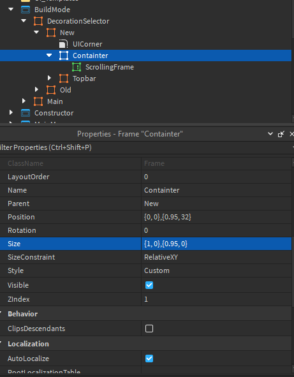294x377 pixels.
Task: Collapse the Behavior section header
Action: click(x=22, y=314)
